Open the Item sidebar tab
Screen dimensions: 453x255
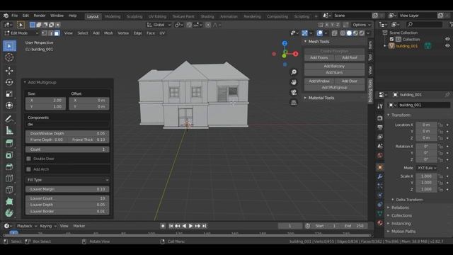[x=370, y=45]
